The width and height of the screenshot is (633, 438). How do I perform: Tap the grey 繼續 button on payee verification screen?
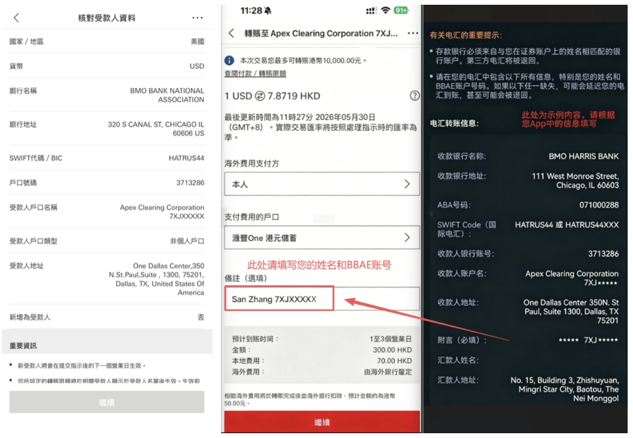pyautogui.click(x=107, y=402)
